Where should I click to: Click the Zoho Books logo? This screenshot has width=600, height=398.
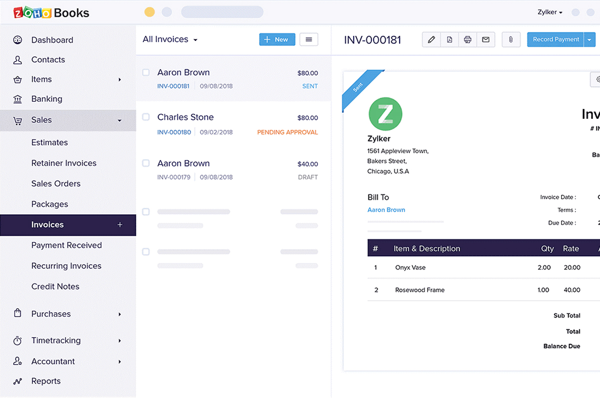point(51,12)
